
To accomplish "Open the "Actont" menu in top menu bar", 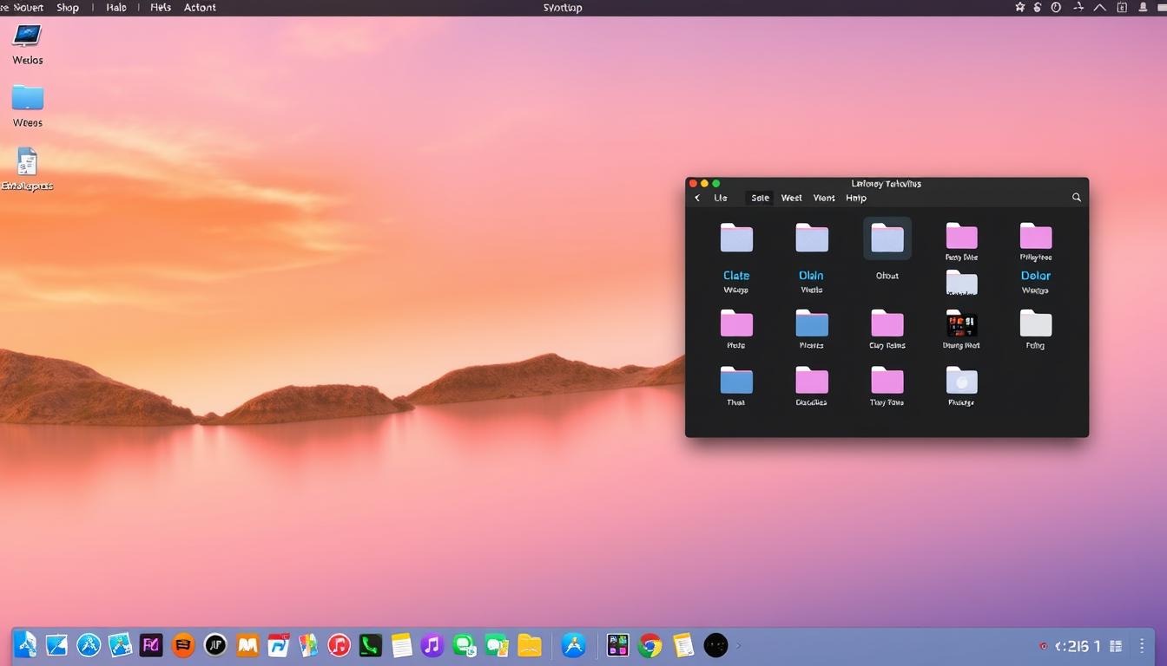I will (201, 7).
